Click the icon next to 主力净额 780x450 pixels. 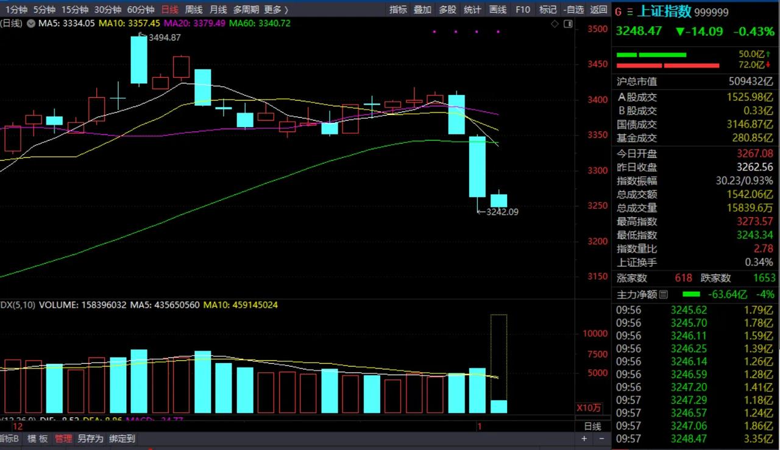click(663, 294)
